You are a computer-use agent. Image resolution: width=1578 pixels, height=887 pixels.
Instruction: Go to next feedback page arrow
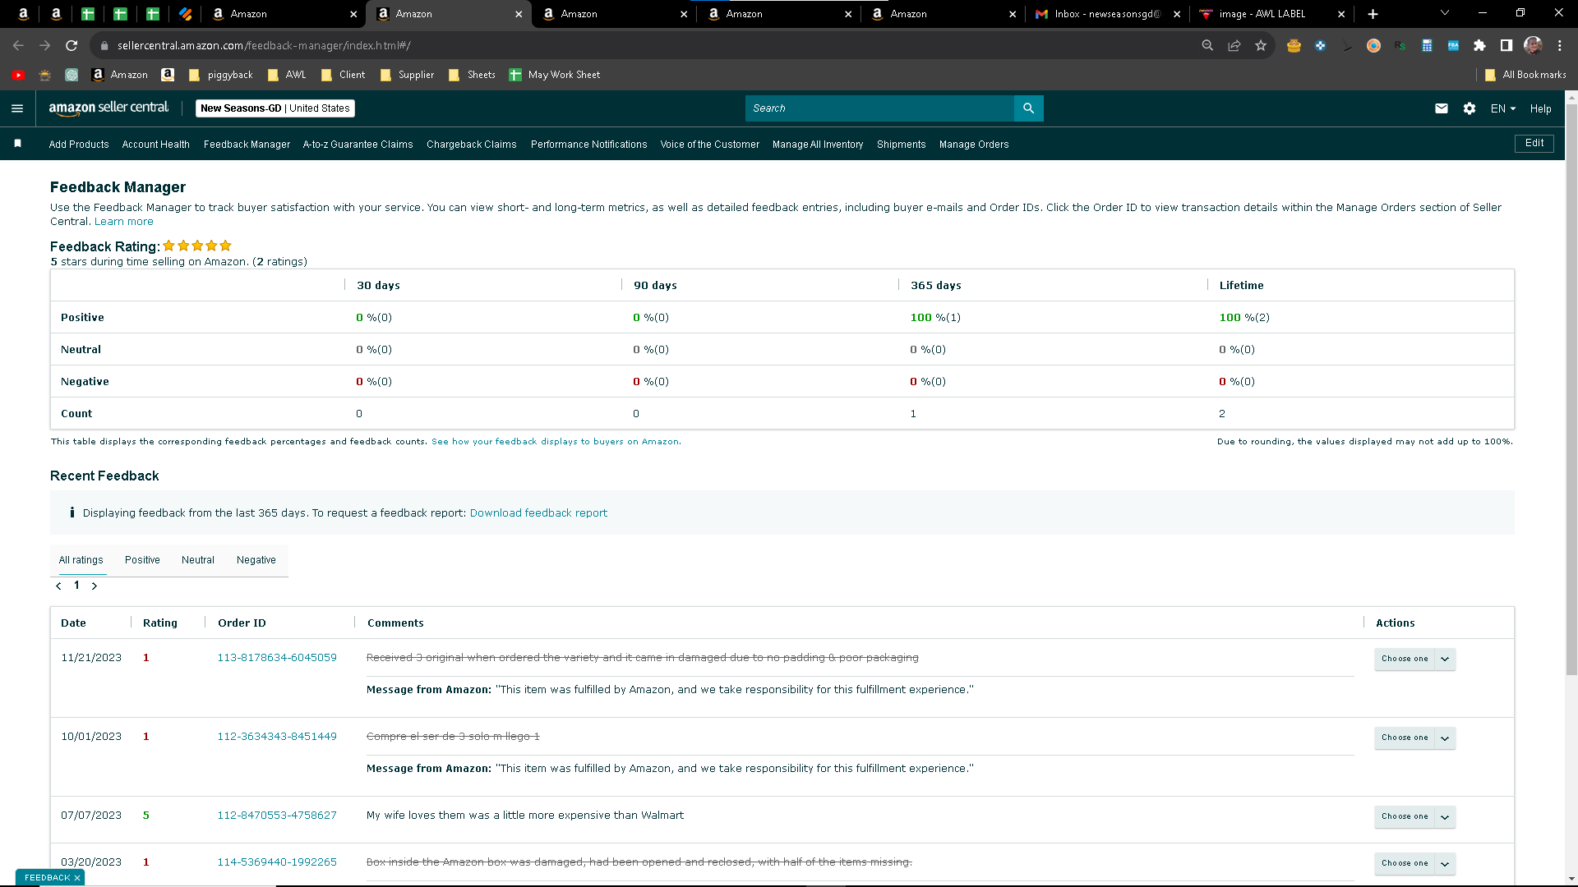[95, 586]
